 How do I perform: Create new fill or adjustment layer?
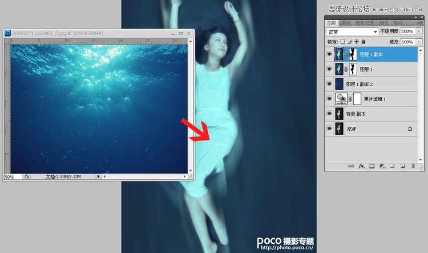tap(382, 166)
